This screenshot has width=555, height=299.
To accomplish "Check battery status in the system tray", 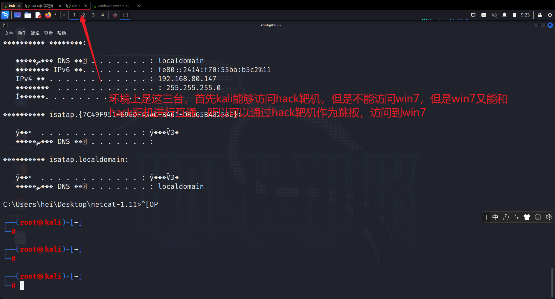I will (515, 15).
